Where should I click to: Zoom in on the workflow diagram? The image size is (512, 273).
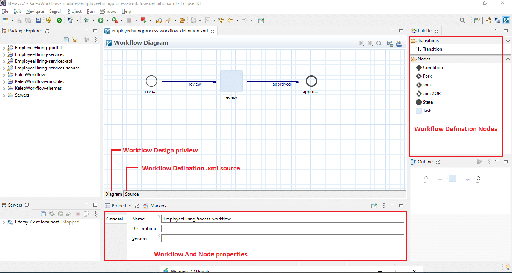click(361, 43)
